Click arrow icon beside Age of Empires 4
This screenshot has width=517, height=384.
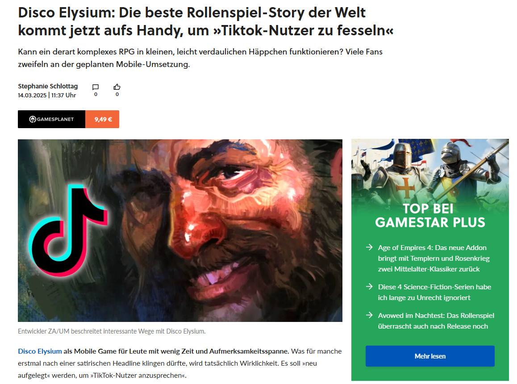click(x=369, y=247)
